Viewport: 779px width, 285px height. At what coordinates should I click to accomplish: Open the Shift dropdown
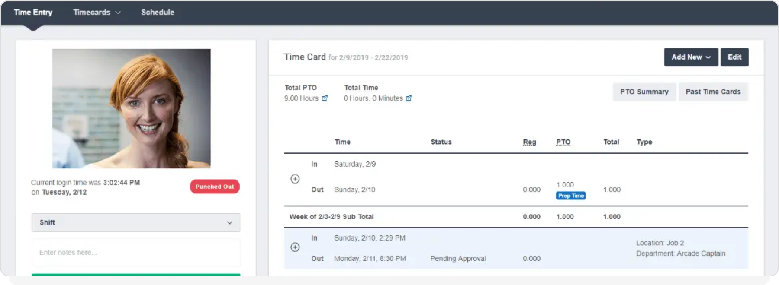click(x=136, y=222)
